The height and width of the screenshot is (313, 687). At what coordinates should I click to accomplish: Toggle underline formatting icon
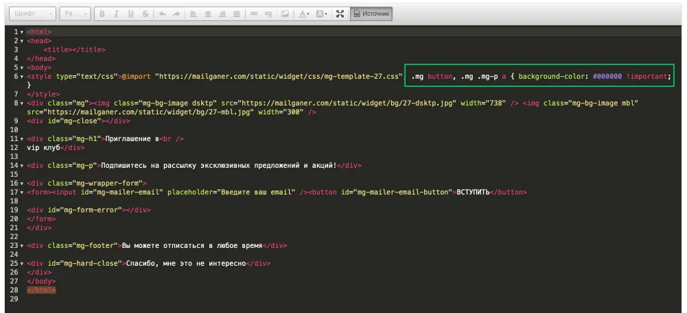click(x=130, y=14)
